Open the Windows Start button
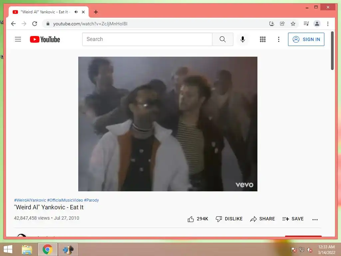 click(8, 249)
